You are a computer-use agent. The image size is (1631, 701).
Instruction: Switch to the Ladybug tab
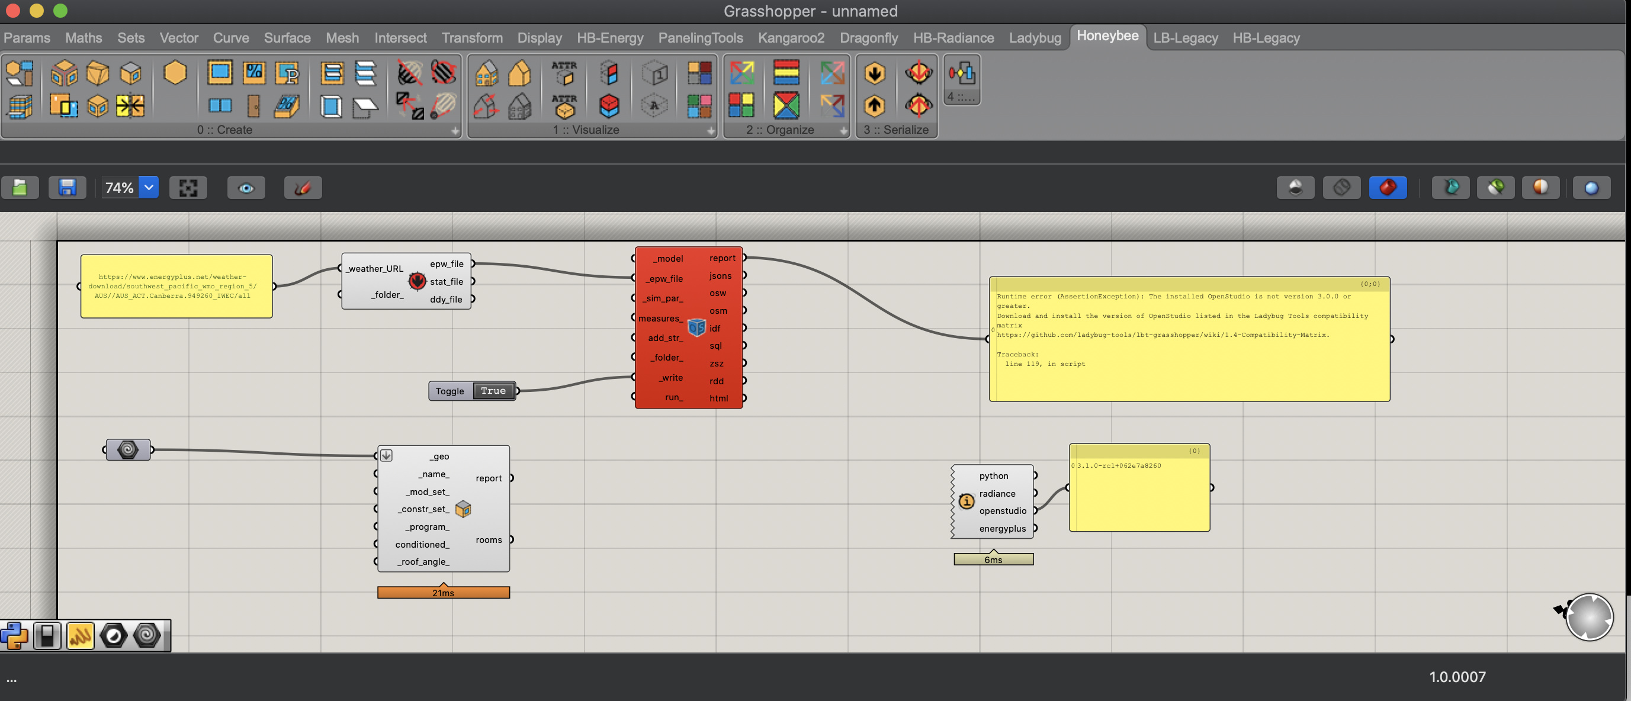click(1035, 38)
